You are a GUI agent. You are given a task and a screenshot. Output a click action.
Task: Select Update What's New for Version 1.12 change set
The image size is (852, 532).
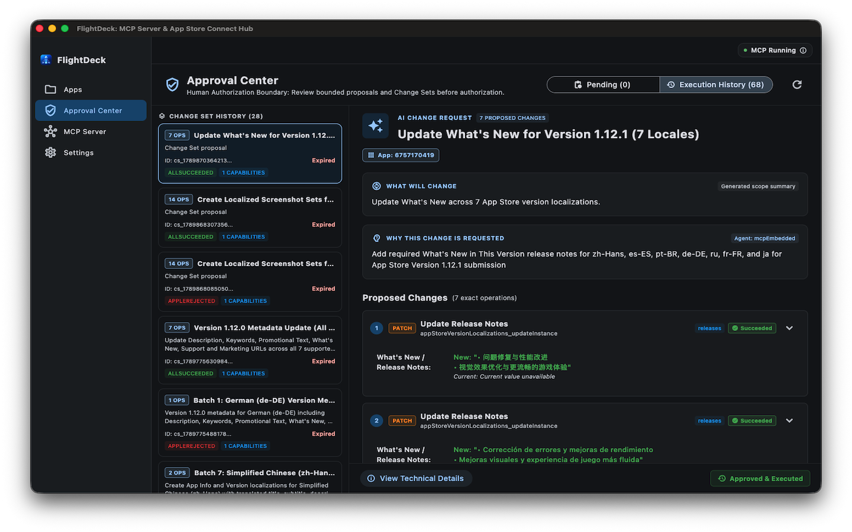pos(250,154)
